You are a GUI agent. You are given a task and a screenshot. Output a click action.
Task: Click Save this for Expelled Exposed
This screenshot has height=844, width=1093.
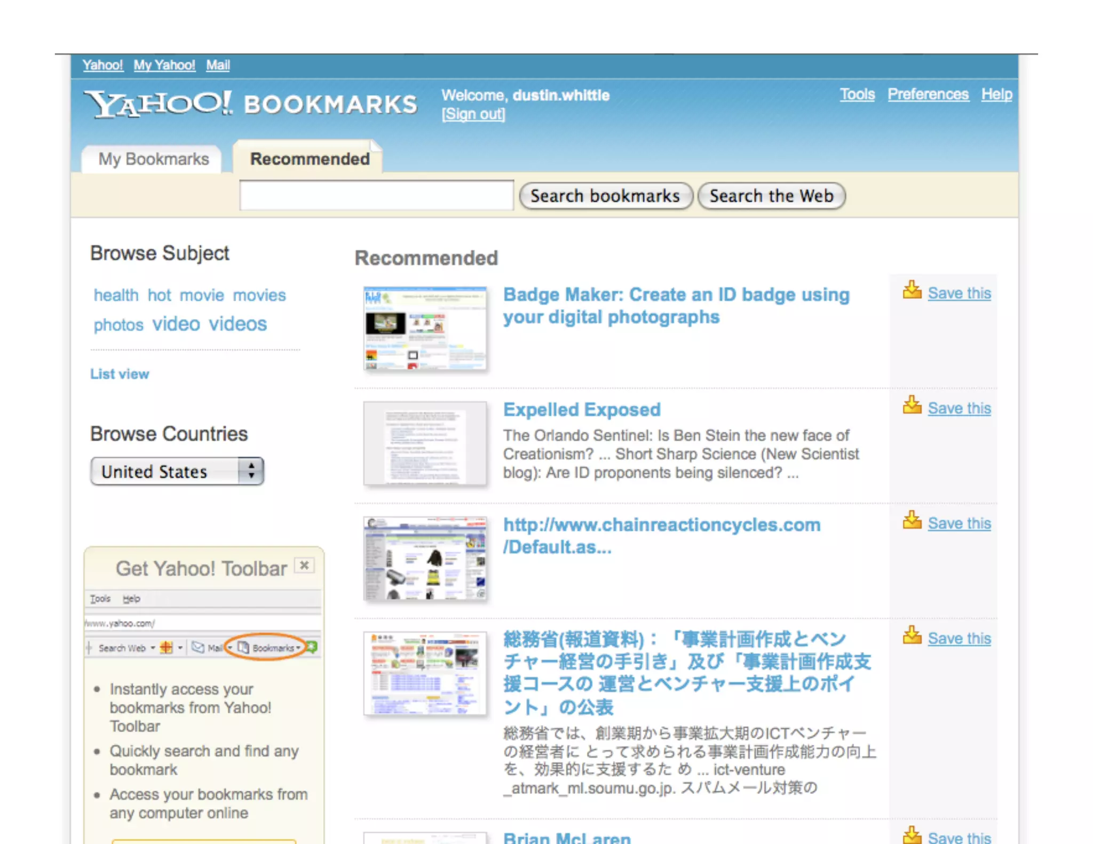click(x=959, y=409)
